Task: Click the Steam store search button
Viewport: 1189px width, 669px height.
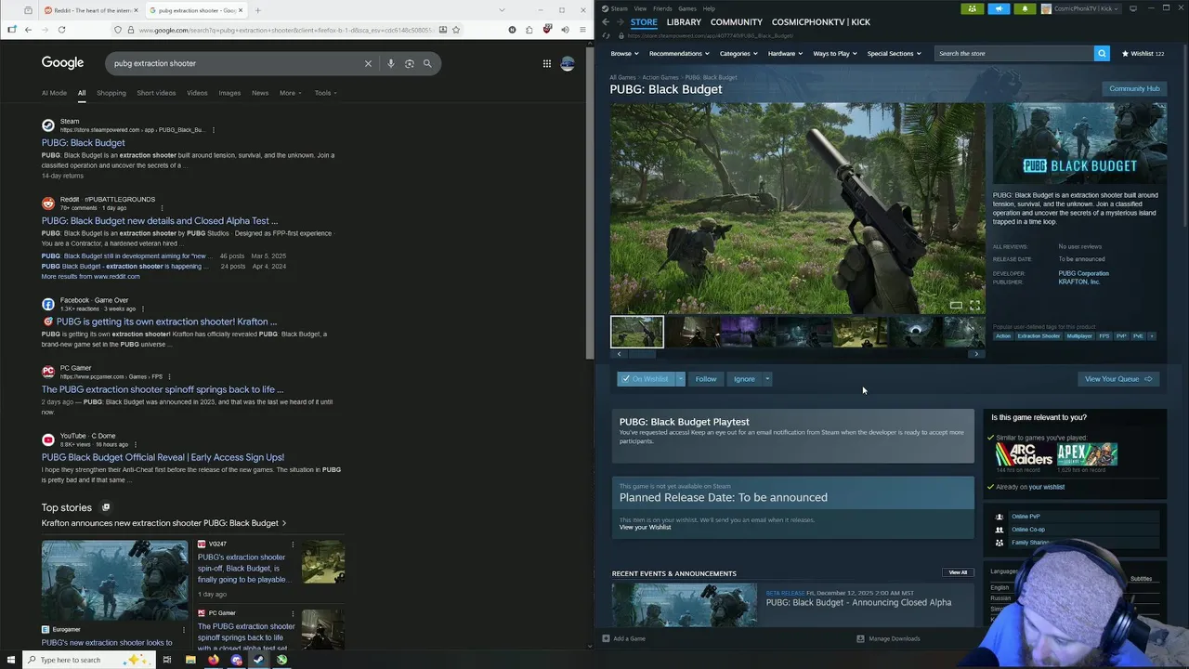Action: (1102, 53)
